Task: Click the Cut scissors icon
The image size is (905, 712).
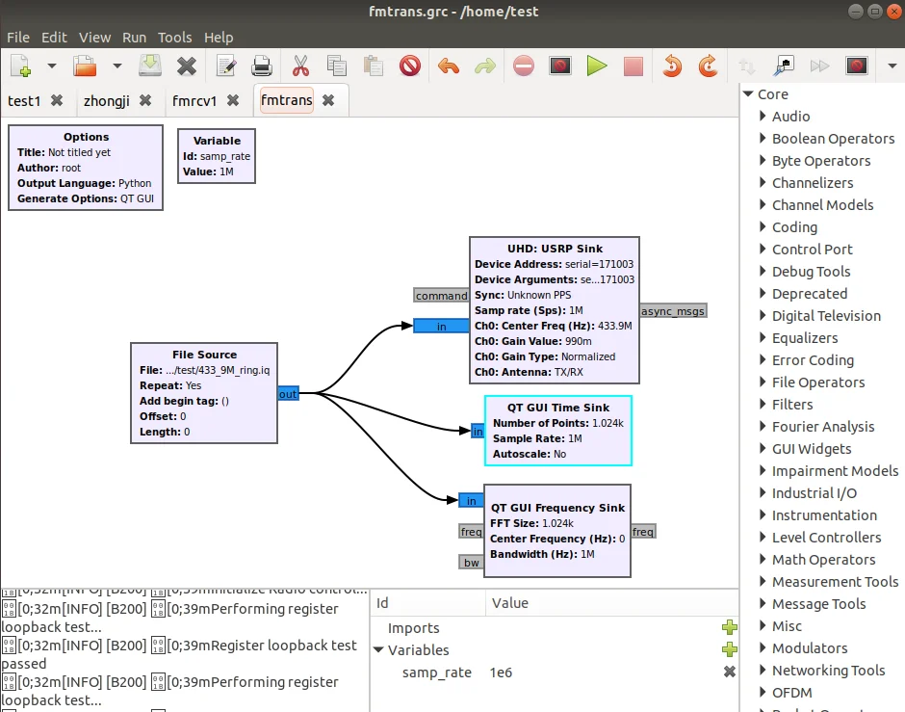Action: pos(299,66)
